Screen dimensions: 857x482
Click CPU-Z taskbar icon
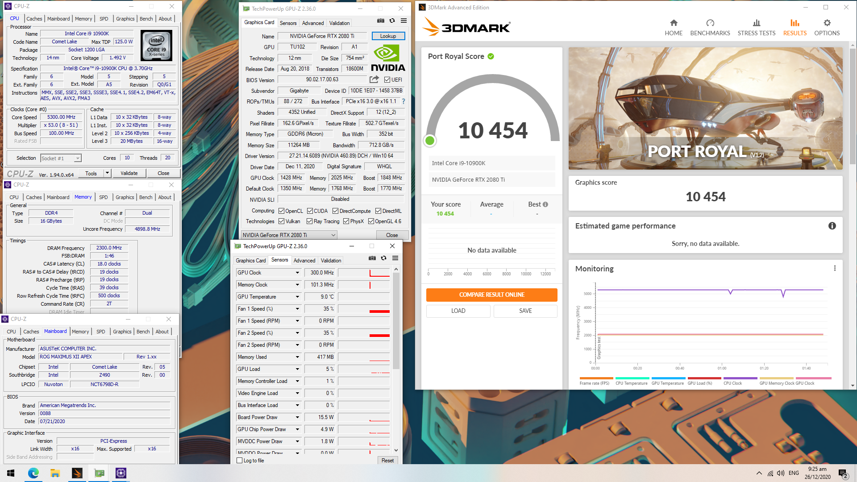(x=121, y=473)
